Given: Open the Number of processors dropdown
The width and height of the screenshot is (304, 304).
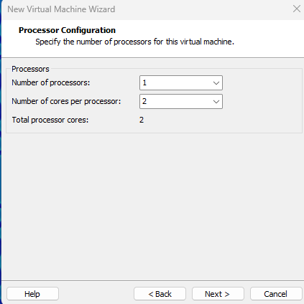Looking at the screenshot, I should [181, 82].
